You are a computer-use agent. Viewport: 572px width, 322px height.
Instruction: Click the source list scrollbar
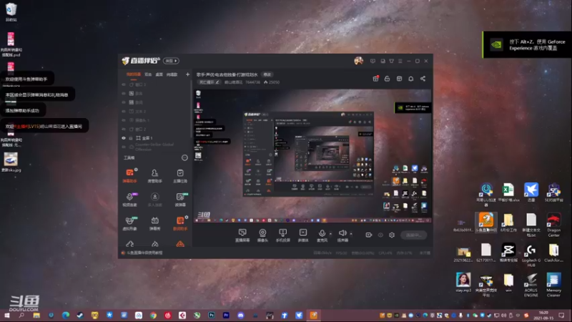192,109
